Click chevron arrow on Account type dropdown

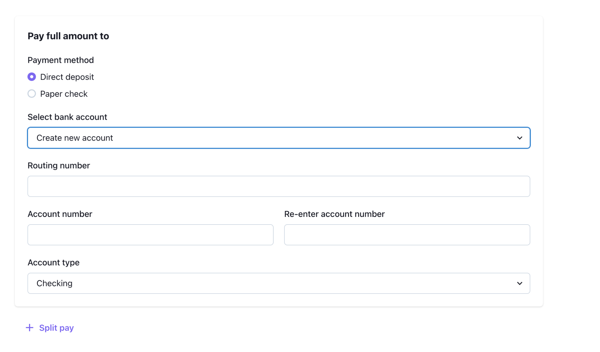519,283
